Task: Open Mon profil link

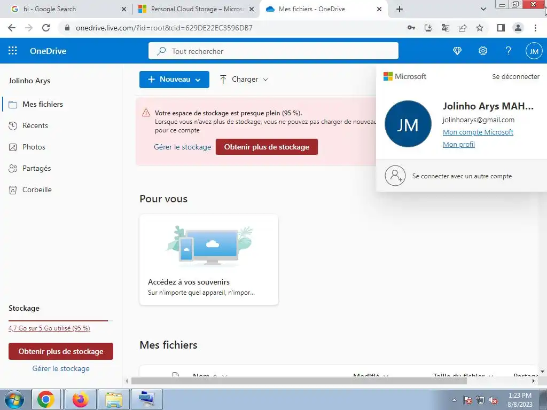Action: point(459,144)
